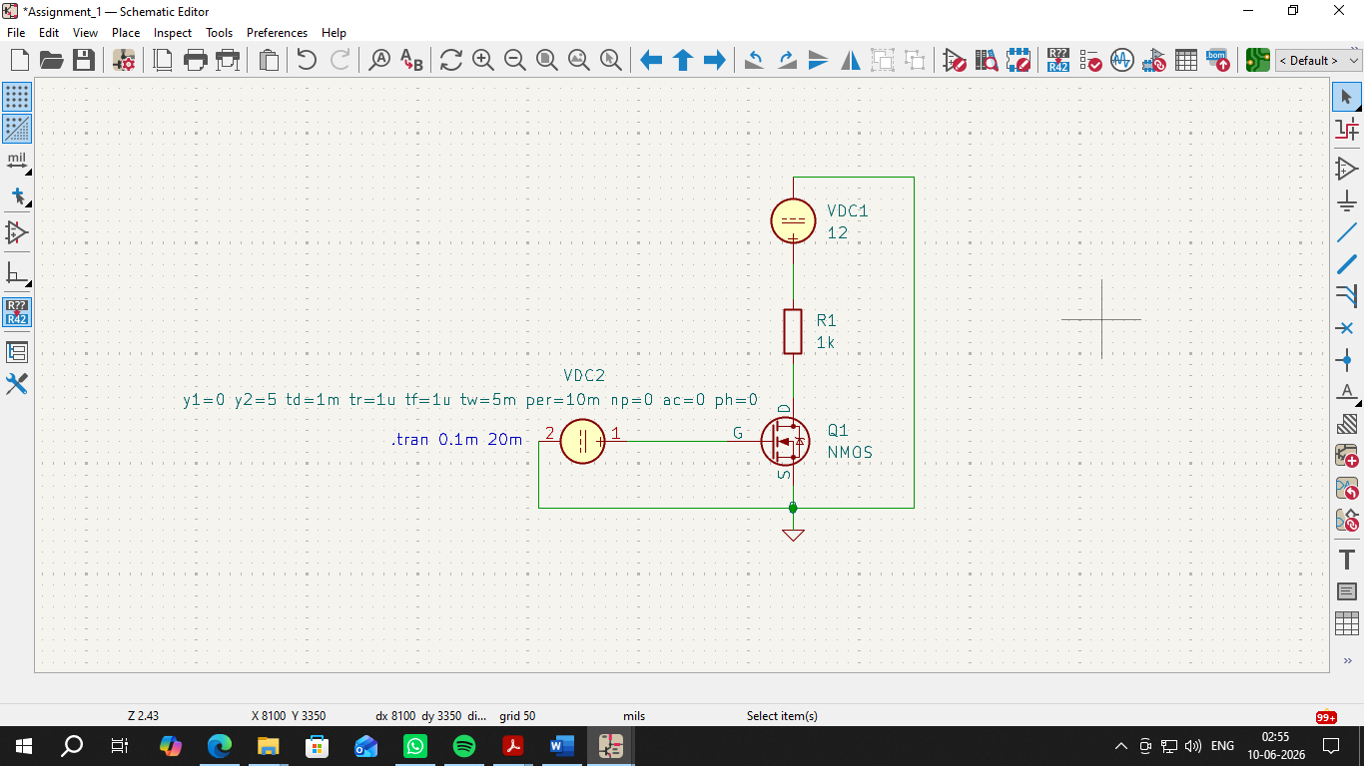Switch units to mils
The image size is (1364, 766).
[x=17, y=162]
